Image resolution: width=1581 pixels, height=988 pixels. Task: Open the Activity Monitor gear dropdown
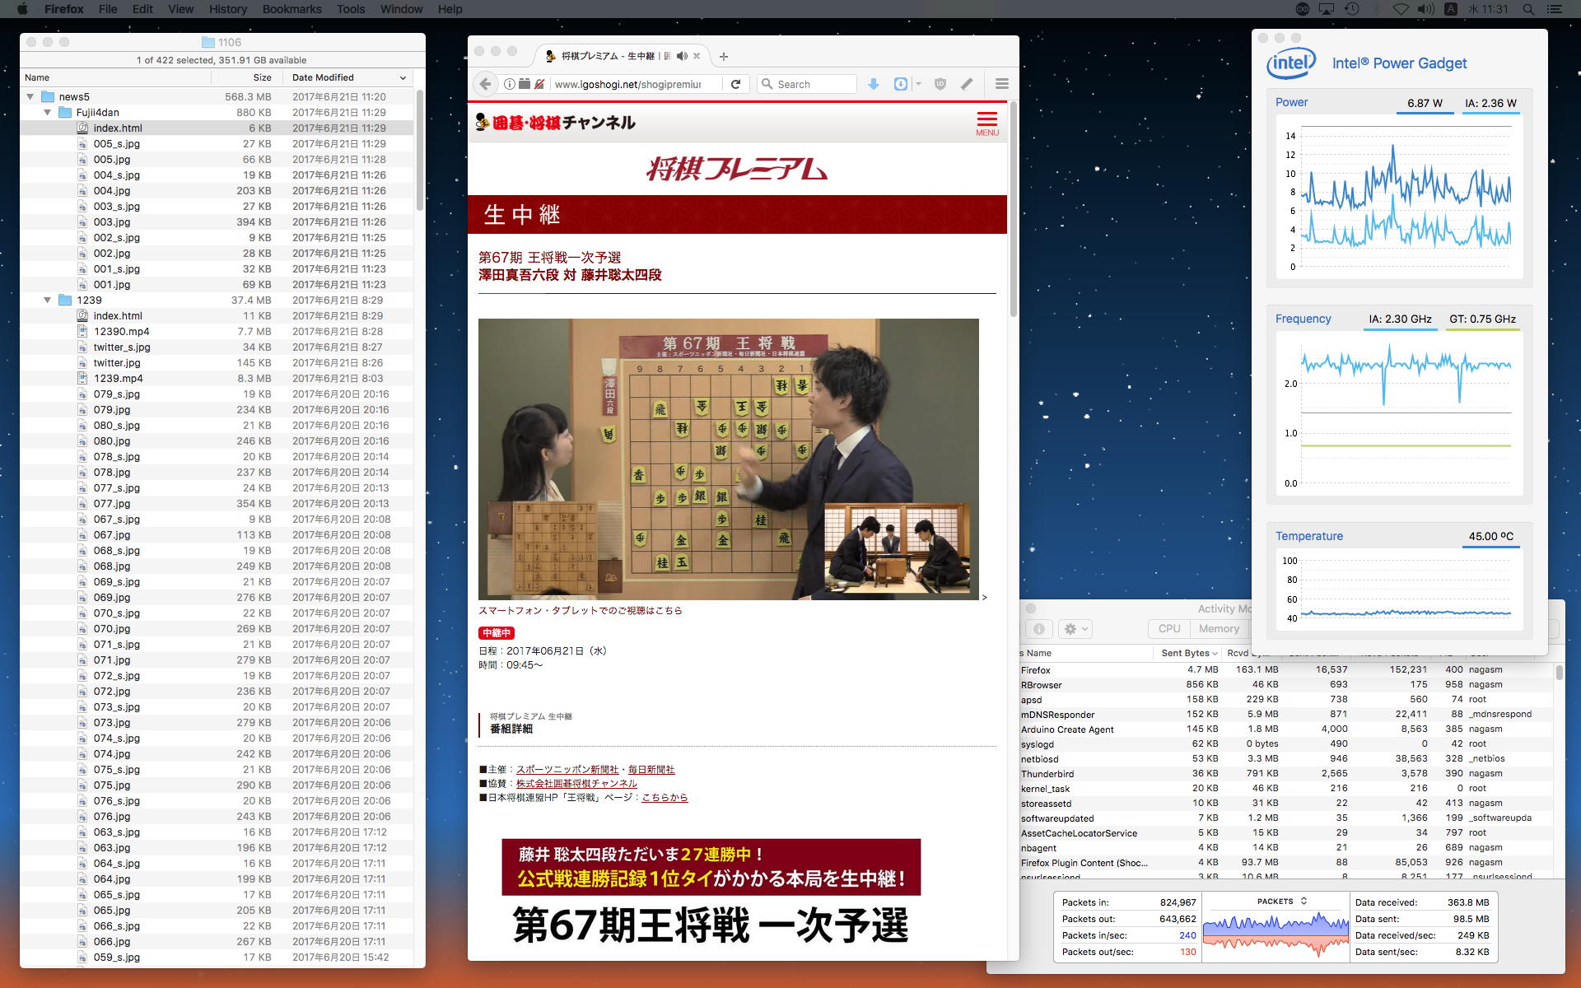pos(1075,629)
